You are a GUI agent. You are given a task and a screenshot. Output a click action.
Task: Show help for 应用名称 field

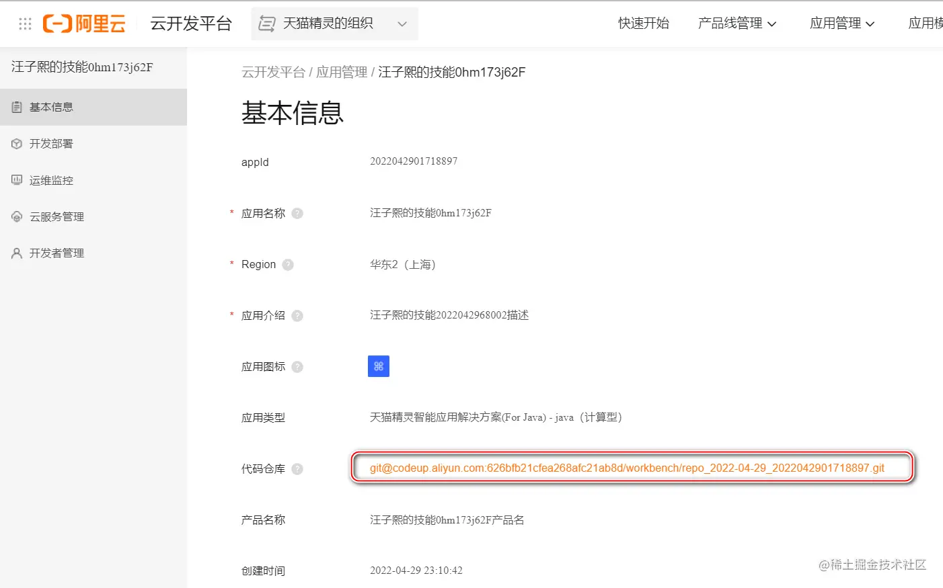(x=297, y=214)
